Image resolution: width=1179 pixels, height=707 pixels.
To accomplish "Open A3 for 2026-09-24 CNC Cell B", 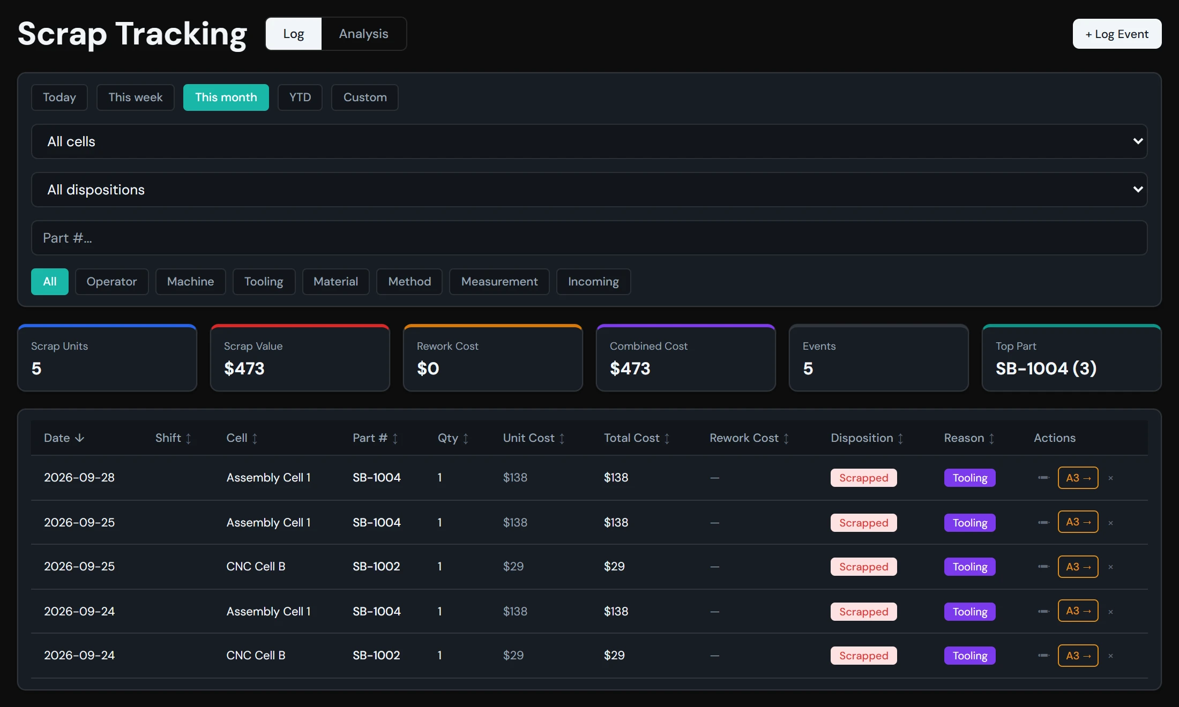I will click(1078, 656).
